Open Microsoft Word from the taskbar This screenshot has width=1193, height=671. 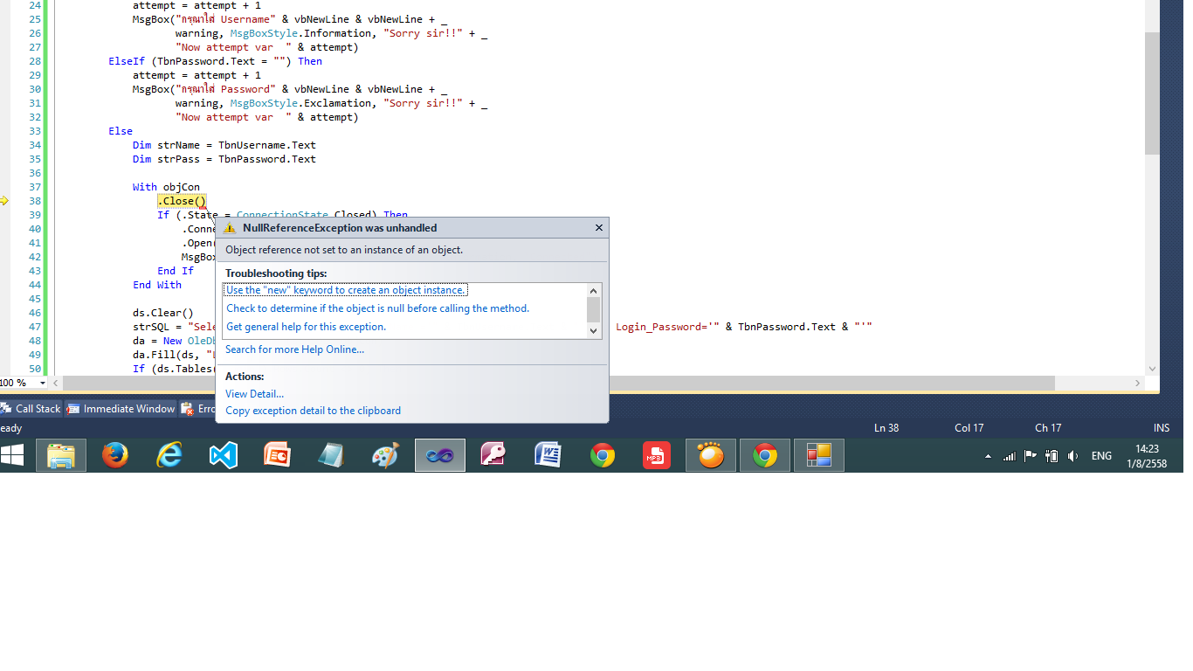pos(548,455)
